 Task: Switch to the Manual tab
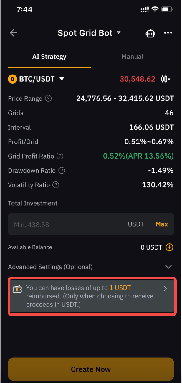(x=133, y=57)
